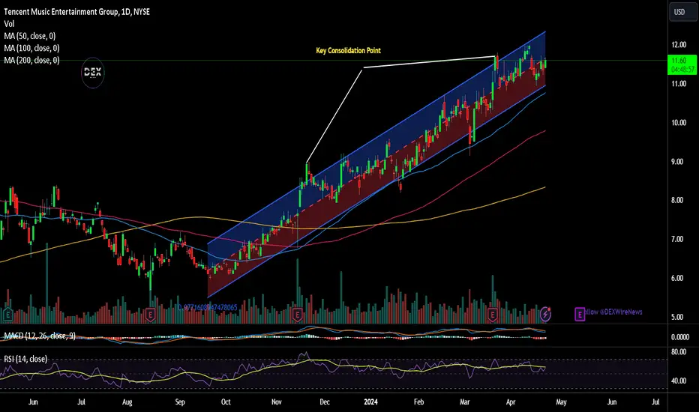The width and height of the screenshot is (699, 412).
Task: Click the 5.00 price axis label
Action: (679, 317)
